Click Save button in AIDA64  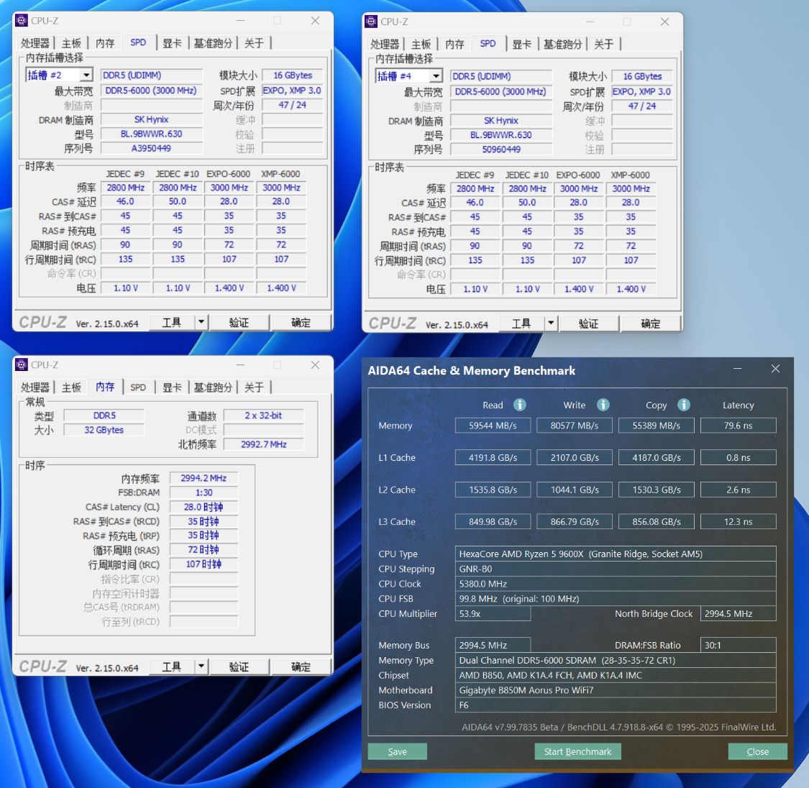pyautogui.click(x=397, y=751)
